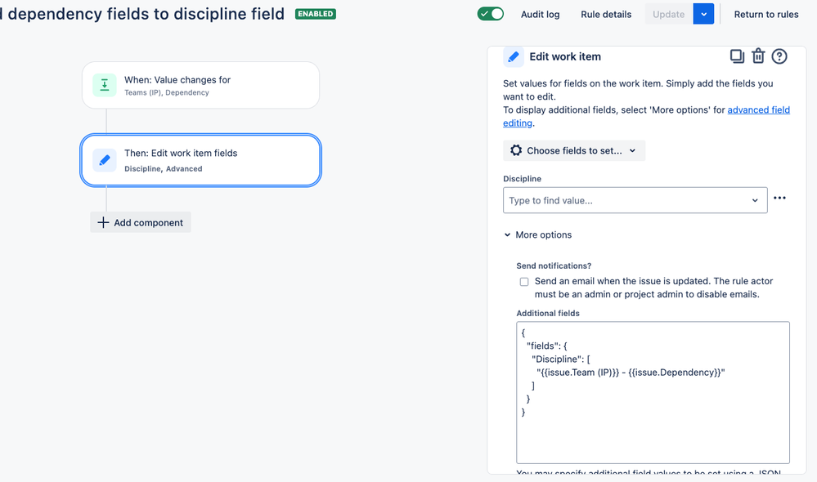The width and height of the screenshot is (817, 482).
Task: Click inside the Additional fields JSON textarea
Action: [653, 392]
